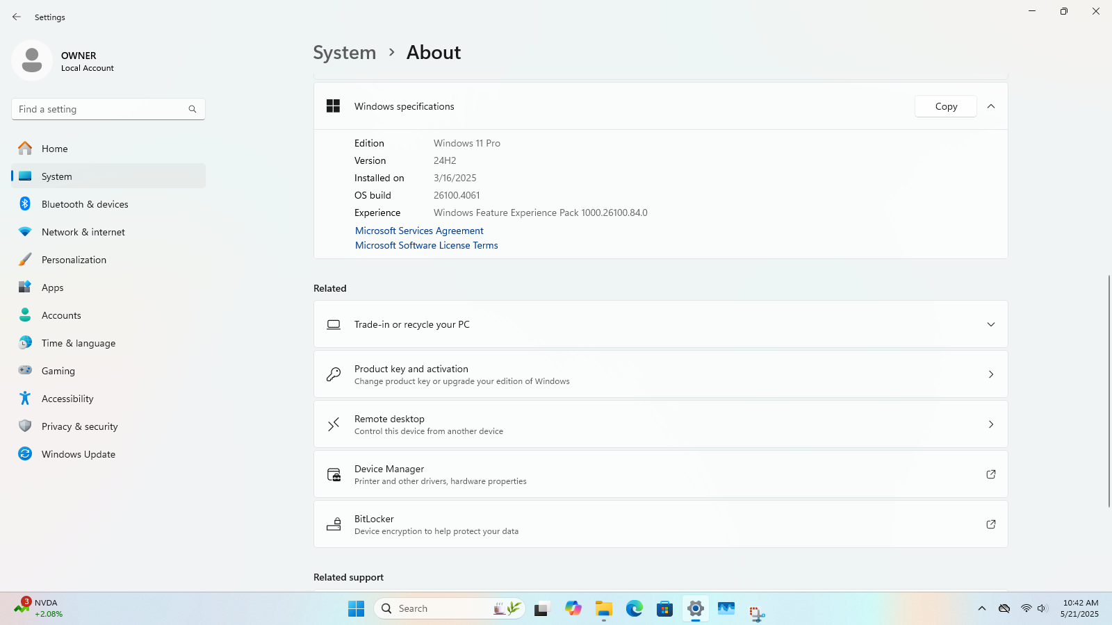
Task: Click the Wi-Fi network tray icon
Action: (1026, 609)
